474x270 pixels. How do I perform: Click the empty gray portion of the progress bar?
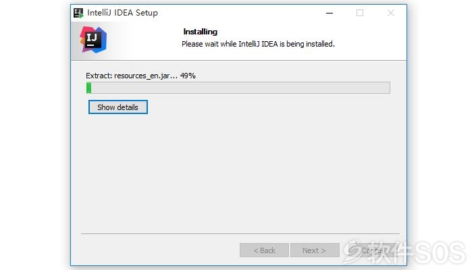point(240,88)
